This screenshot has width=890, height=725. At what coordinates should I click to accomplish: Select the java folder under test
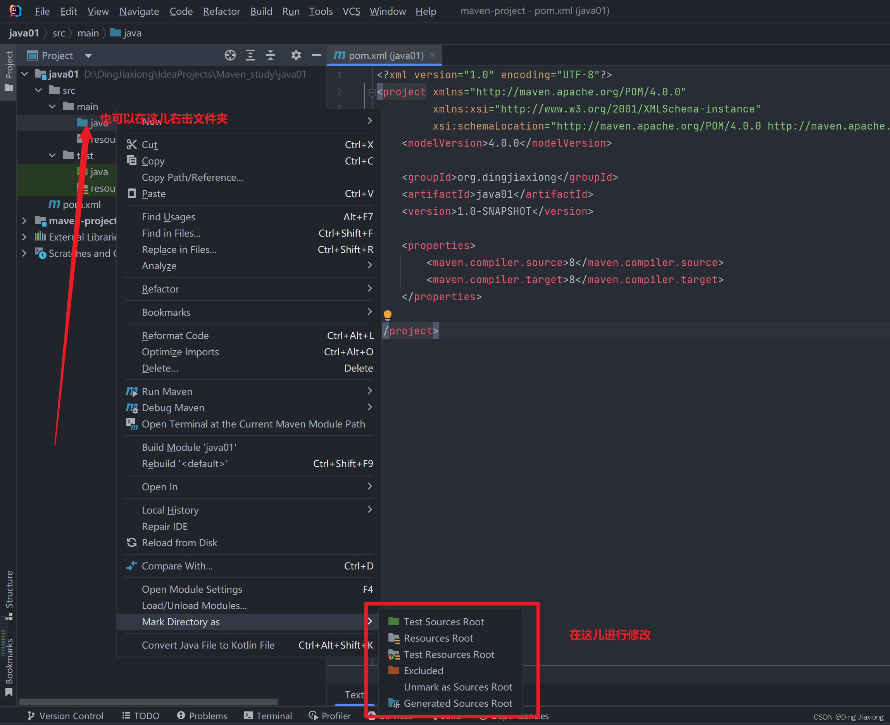coord(99,171)
